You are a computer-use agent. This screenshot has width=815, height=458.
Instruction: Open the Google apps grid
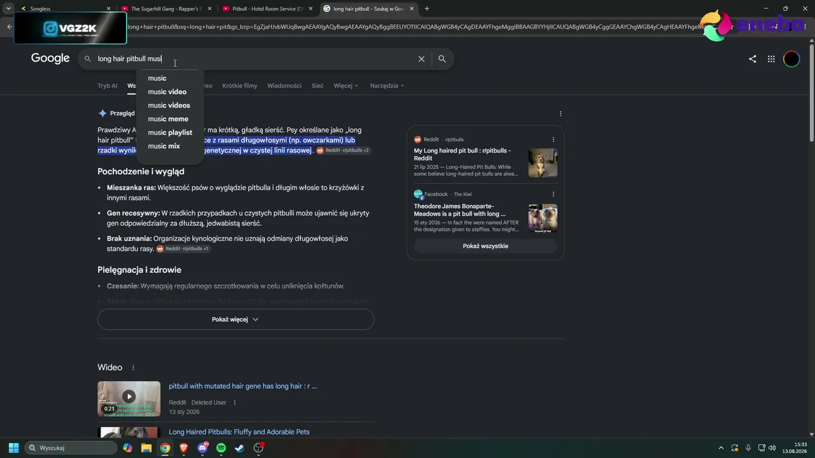pos(771,59)
